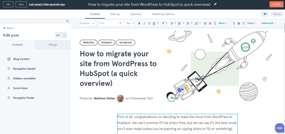Expand the More formatting dropdown
The image size is (285, 134).
coord(223,23)
